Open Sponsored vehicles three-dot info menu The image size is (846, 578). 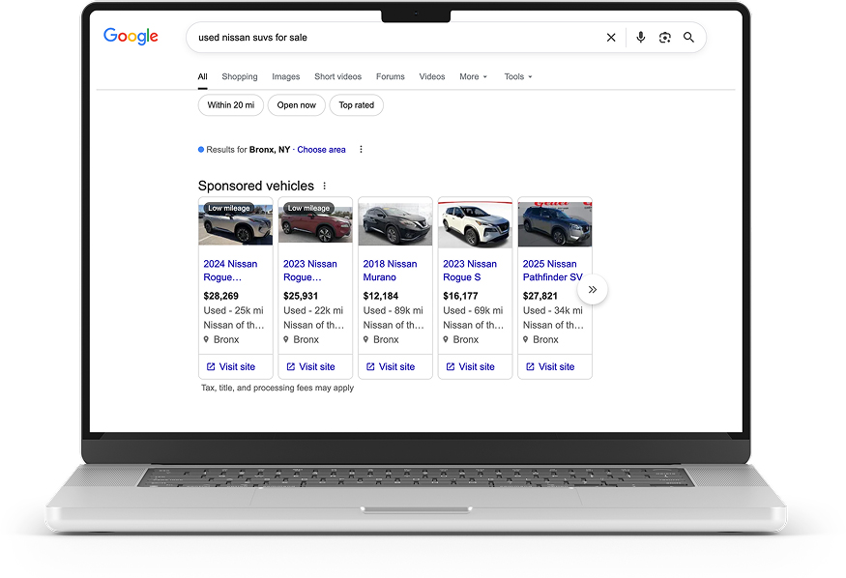[x=325, y=186]
